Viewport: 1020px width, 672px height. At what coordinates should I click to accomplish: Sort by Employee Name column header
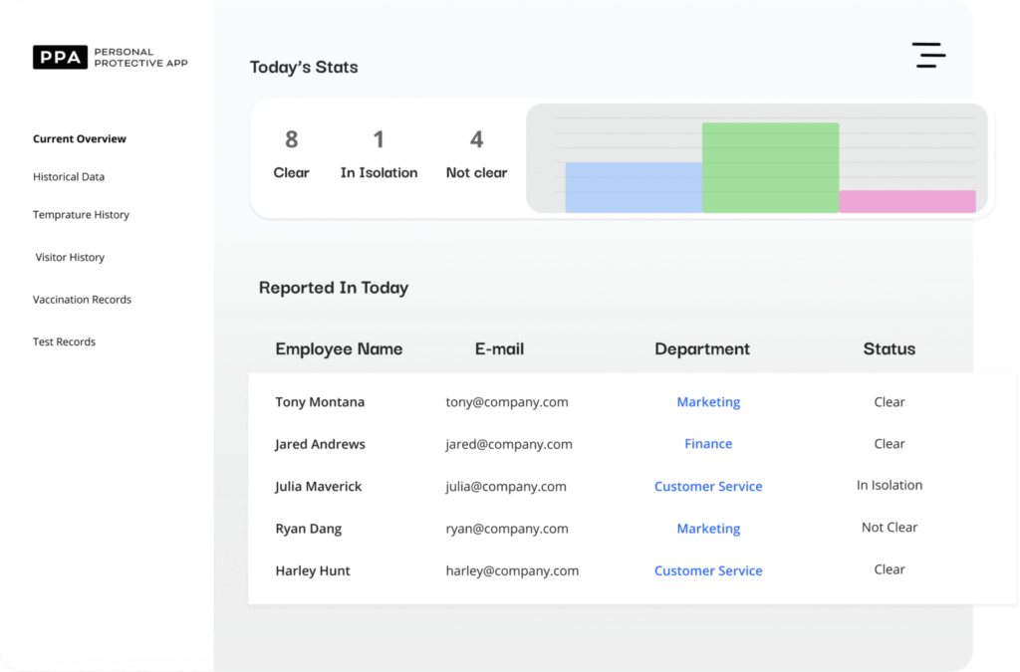coord(339,349)
